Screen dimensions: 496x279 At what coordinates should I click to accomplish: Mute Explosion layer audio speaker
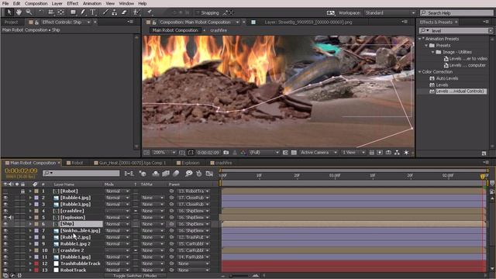[11, 217]
